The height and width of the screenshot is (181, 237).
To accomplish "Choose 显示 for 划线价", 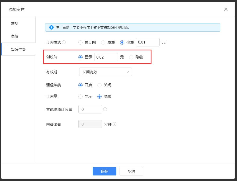I will (x=81, y=57).
